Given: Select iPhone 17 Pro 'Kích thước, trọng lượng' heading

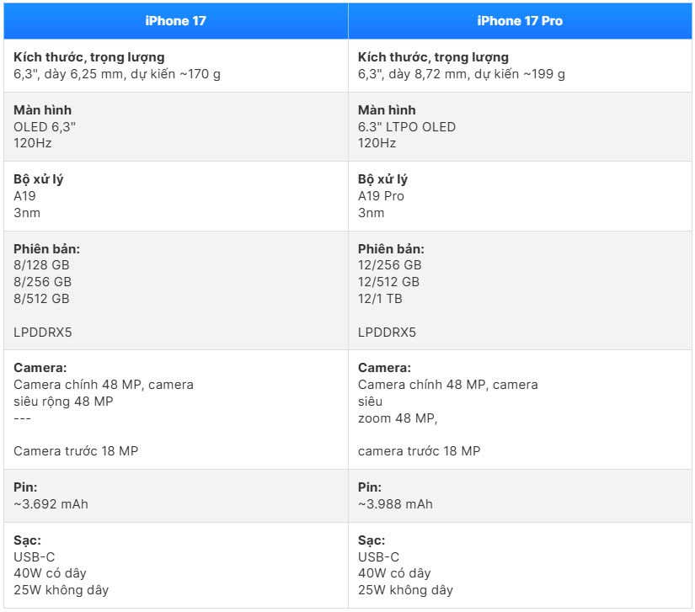Looking at the screenshot, I should pyautogui.click(x=433, y=57).
